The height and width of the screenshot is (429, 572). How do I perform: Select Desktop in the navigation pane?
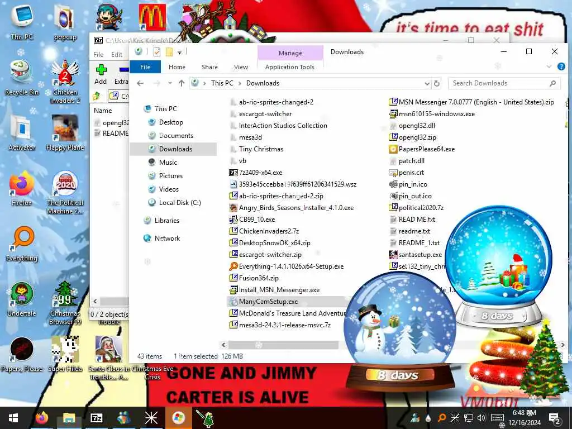coord(171,122)
